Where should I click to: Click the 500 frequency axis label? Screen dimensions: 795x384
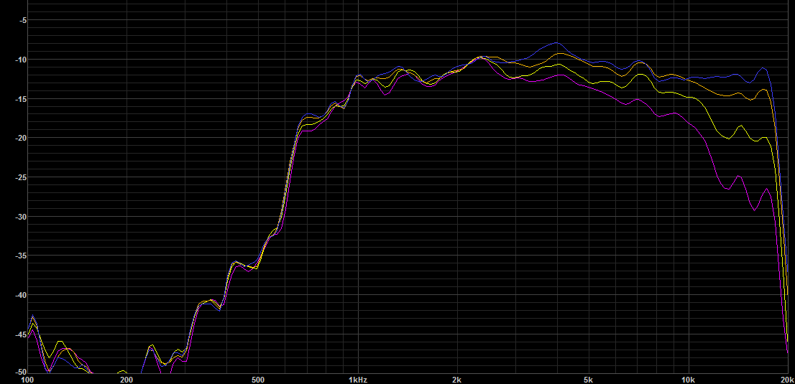[x=258, y=380]
